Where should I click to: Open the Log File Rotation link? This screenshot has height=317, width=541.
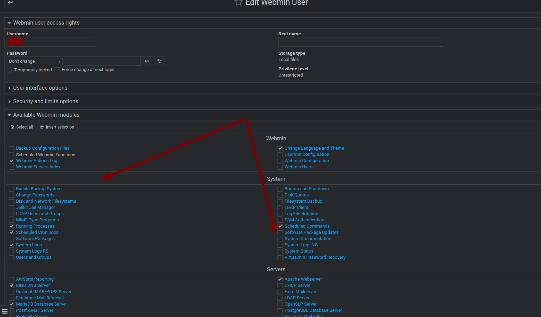pyautogui.click(x=301, y=214)
